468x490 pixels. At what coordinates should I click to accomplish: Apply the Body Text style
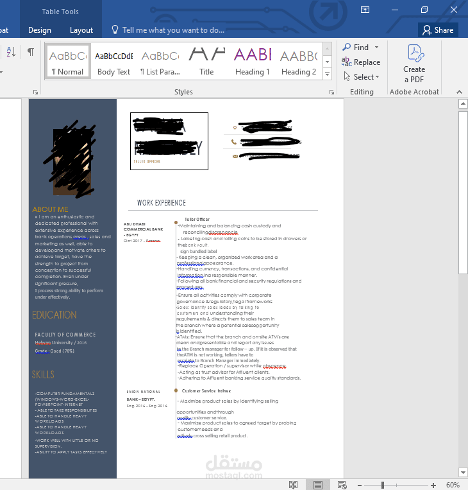point(113,61)
